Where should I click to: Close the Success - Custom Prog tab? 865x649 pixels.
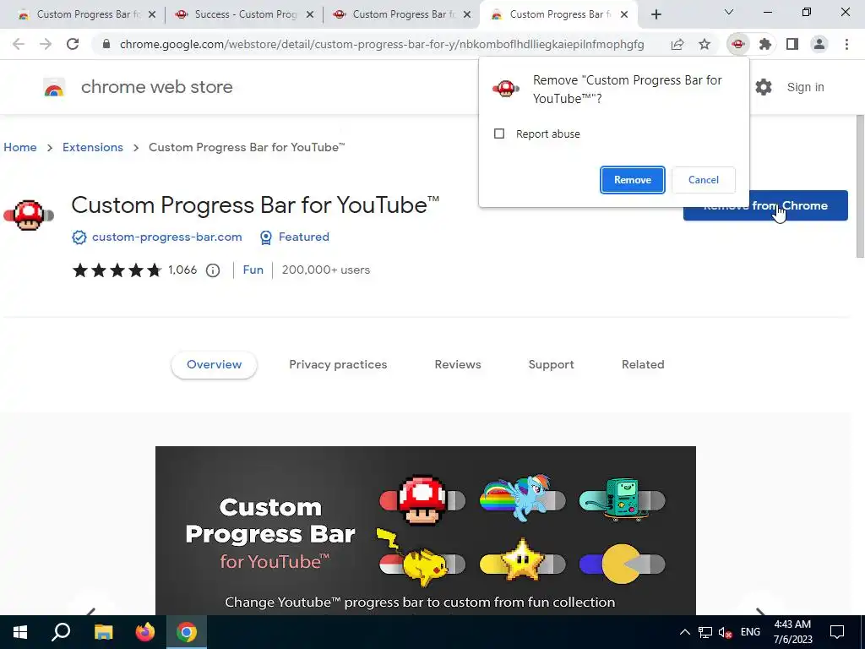[x=310, y=14]
